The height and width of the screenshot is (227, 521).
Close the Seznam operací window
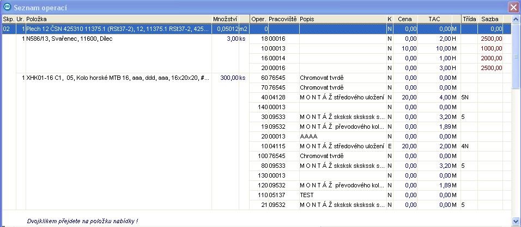point(513,7)
